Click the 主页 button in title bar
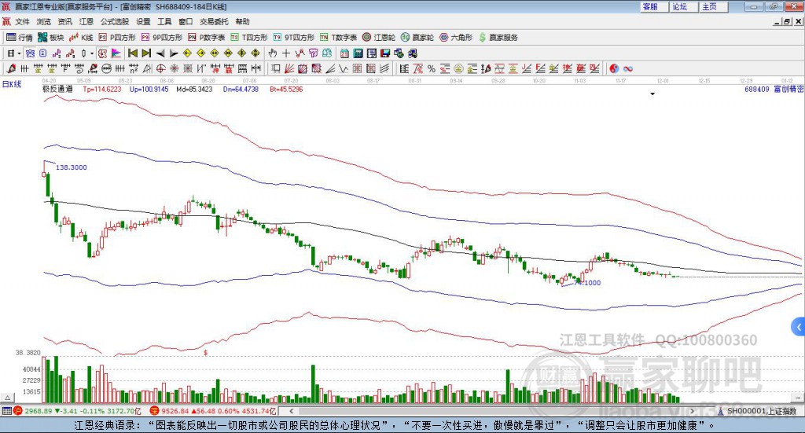805x433 pixels. [714, 6]
